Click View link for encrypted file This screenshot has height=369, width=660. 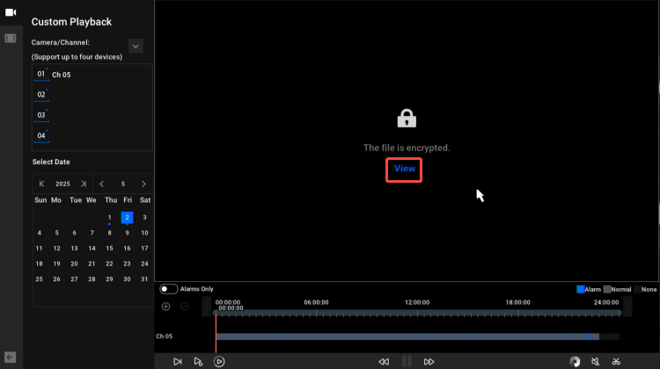point(405,169)
